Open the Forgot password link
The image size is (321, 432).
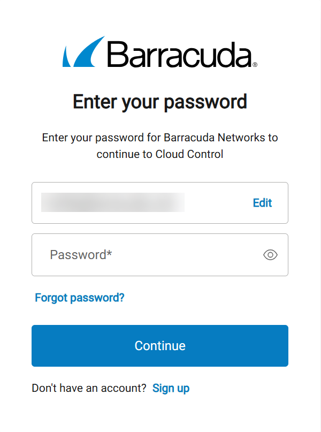[x=80, y=298]
